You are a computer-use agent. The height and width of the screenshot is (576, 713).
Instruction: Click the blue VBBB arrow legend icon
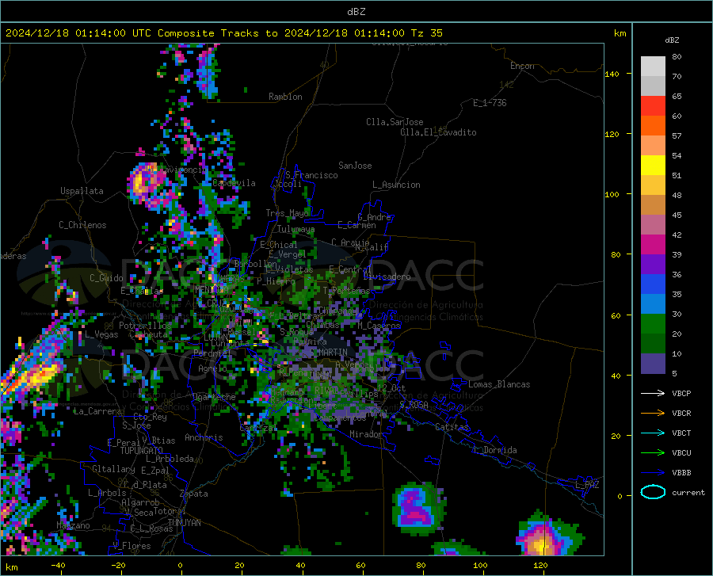(653, 472)
